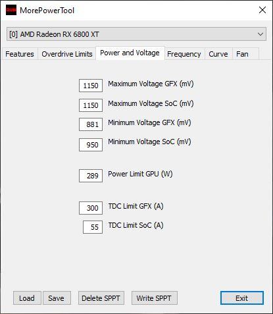Click the Delete SPPT button
Viewport: 273px width, 314px height.
click(101, 298)
